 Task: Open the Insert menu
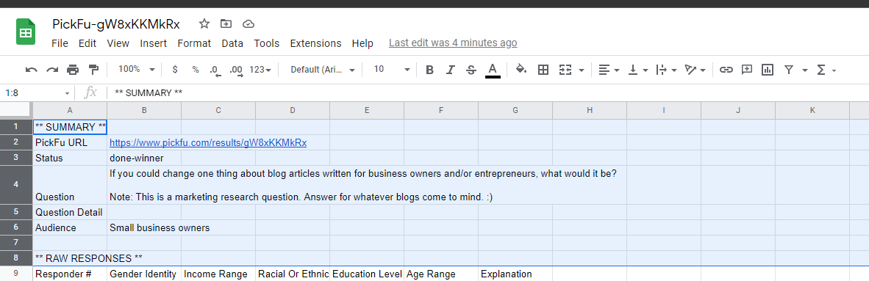[153, 43]
